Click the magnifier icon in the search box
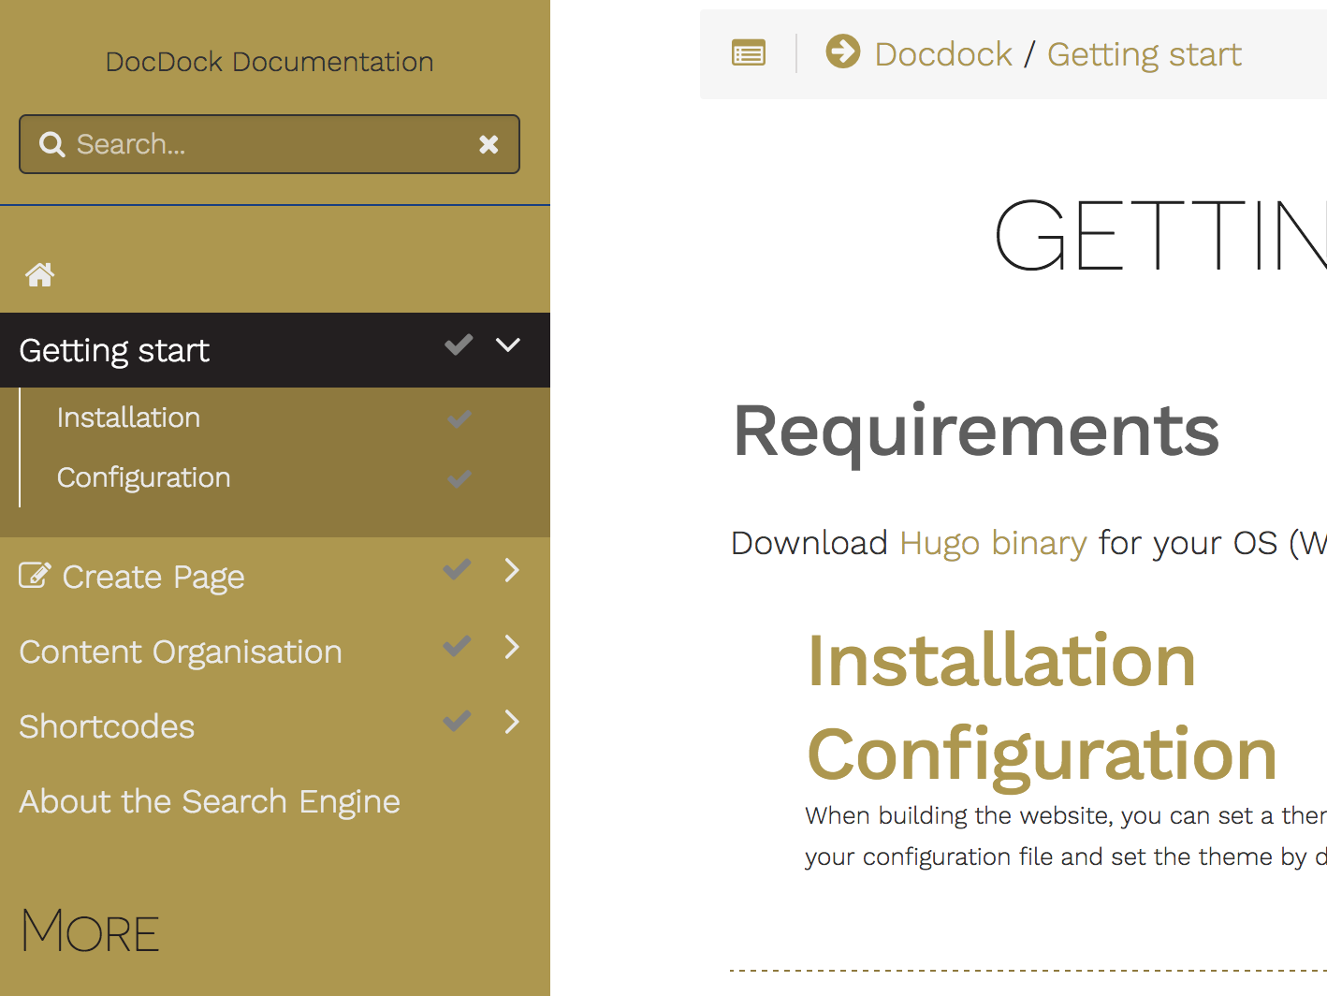 click(x=51, y=144)
